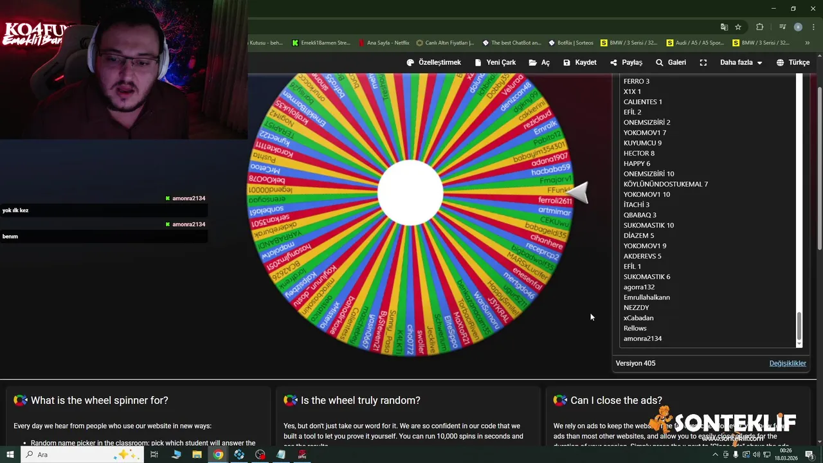Image resolution: width=823 pixels, height=463 pixels.
Task: Click entry amonra2134 in the names list
Action: (x=642, y=338)
